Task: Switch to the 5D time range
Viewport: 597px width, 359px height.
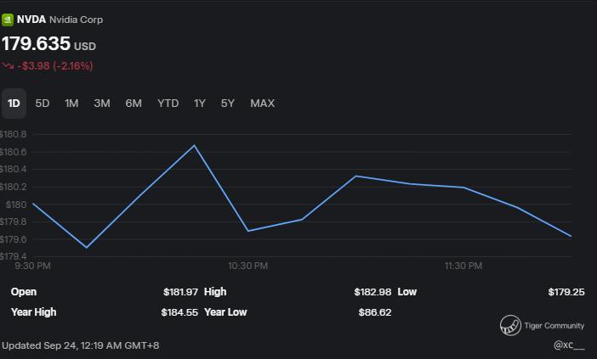Action: pos(43,104)
